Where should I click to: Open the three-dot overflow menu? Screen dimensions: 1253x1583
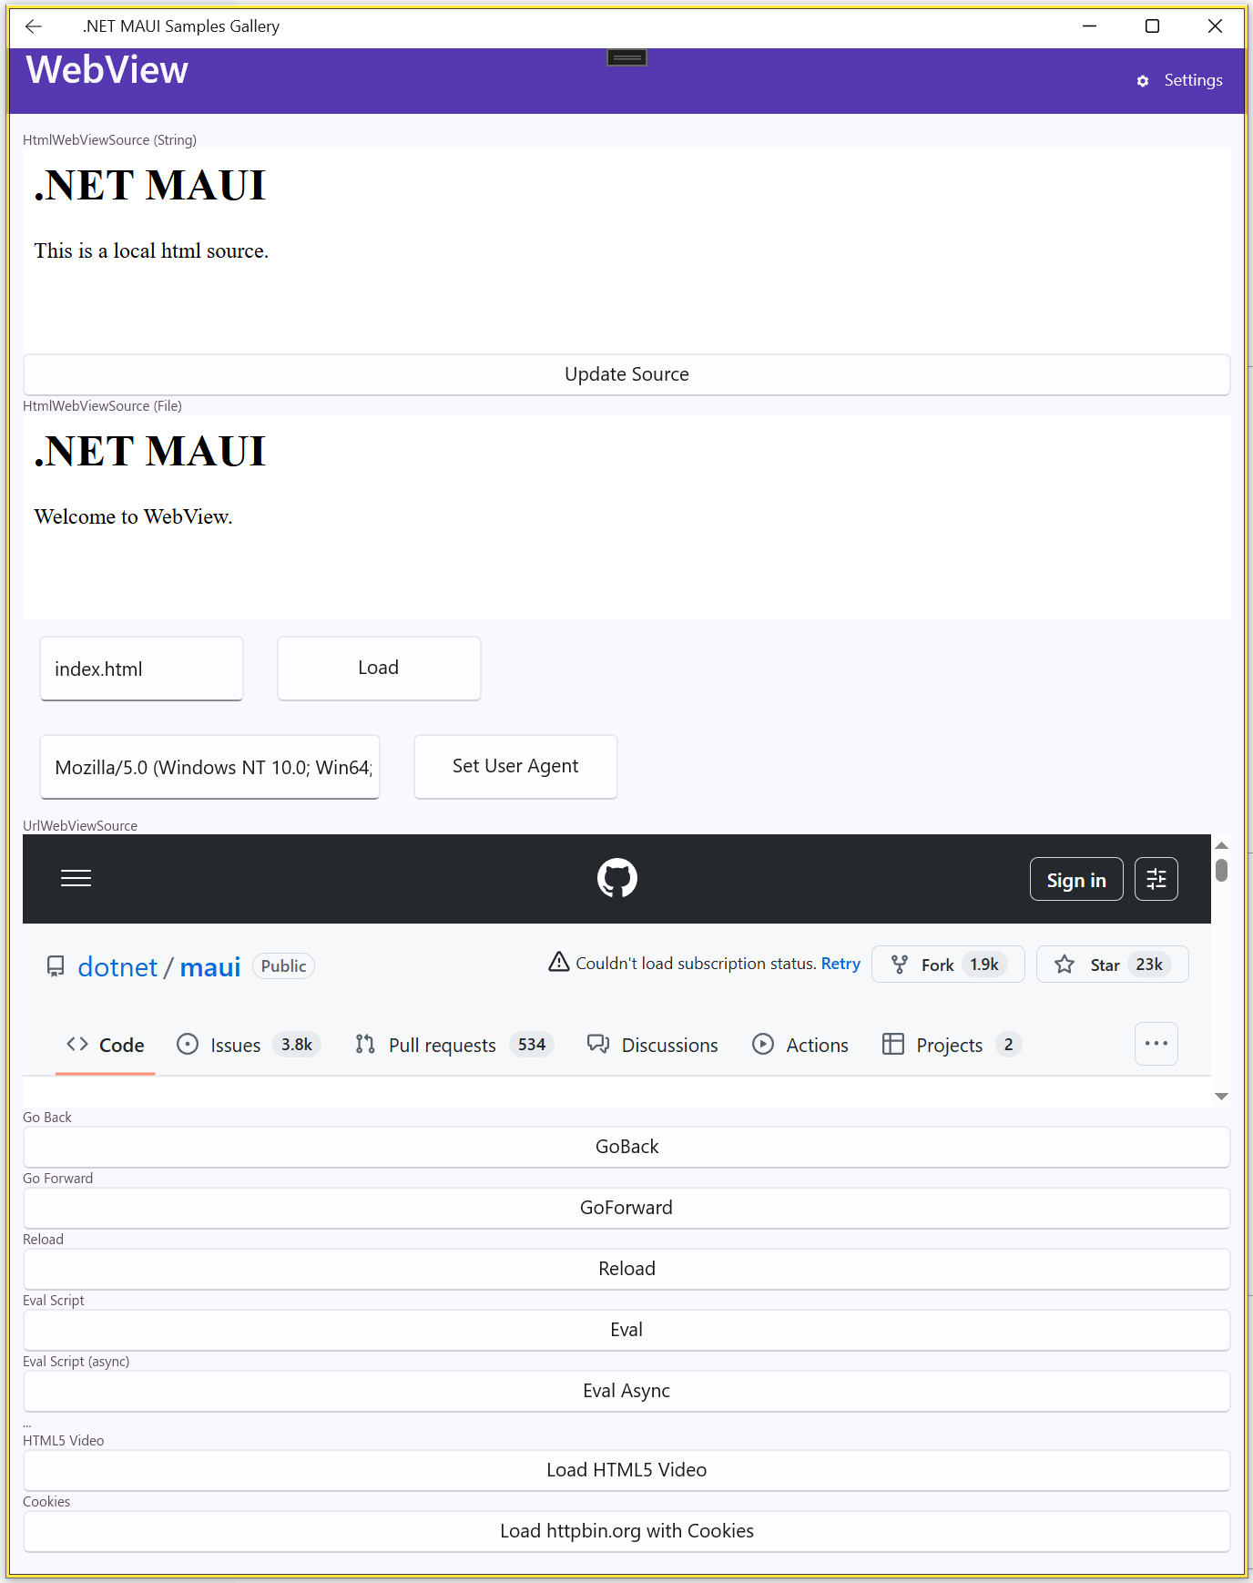1156,1044
